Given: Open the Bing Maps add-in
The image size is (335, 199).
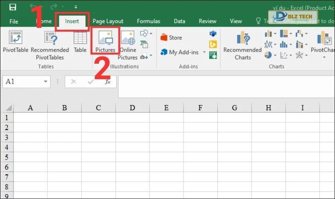Looking at the screenshot, I should tap(213, 44).
